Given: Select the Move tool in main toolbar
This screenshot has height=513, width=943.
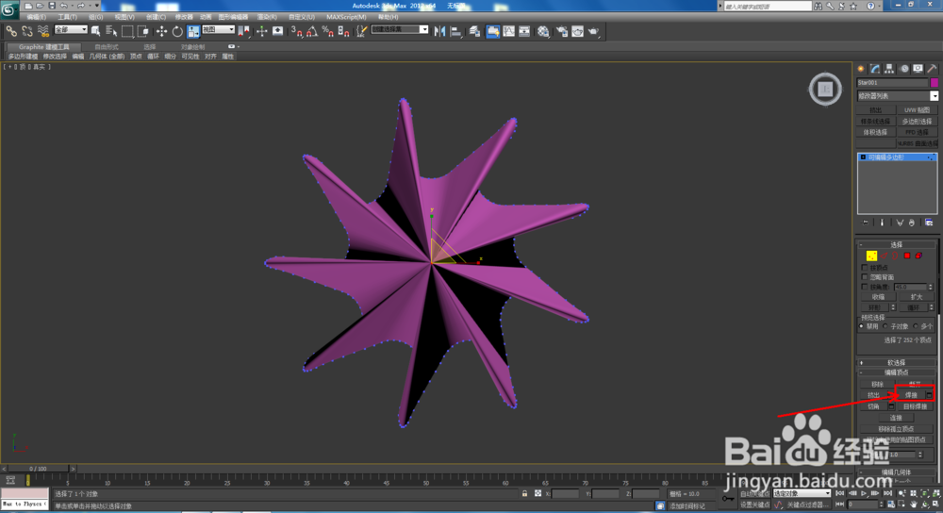Looking at the screenshot, I should click(x=161, y=31).
